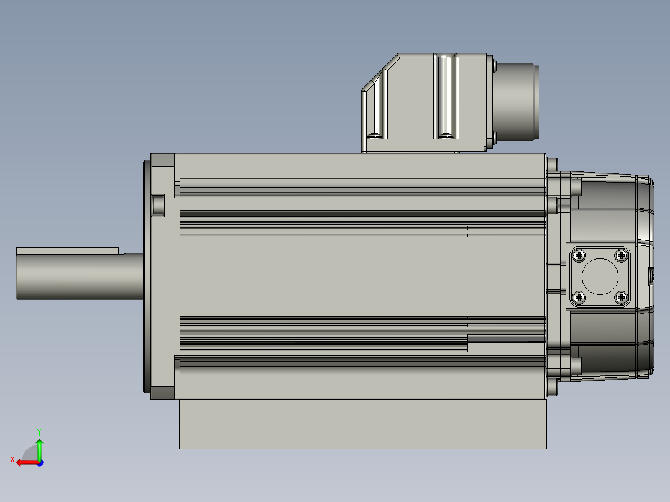This screenshot has width=670, height=502.
Task: Select top-left Phillips screw on square plate
Action: coord(579,255)
